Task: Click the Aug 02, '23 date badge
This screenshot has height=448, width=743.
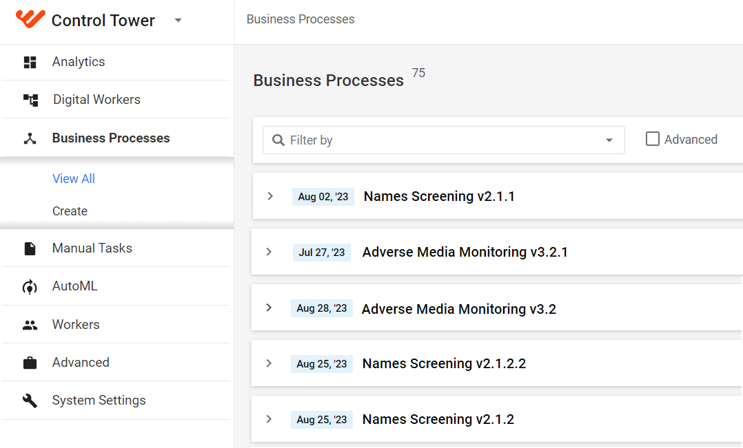Action: click(323, 196)
